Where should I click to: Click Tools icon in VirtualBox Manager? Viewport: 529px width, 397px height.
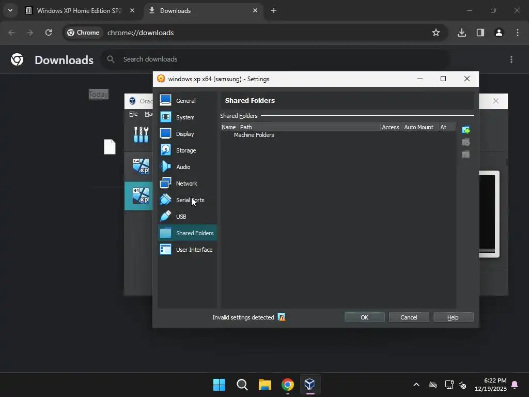(141, 134)
